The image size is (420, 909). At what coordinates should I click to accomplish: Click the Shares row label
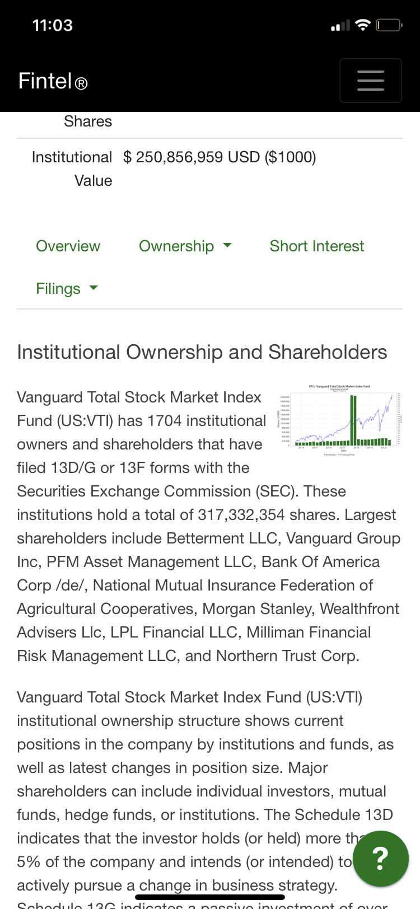coord(88,121)
